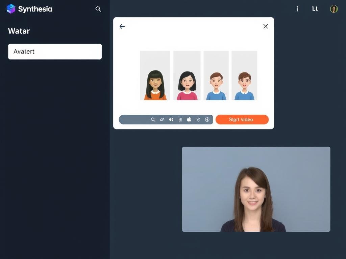Image resolution: width=346 pixels, height=259 pixels.
Task: Expand the LL workspace menu in the top bar
Action: 315,9
